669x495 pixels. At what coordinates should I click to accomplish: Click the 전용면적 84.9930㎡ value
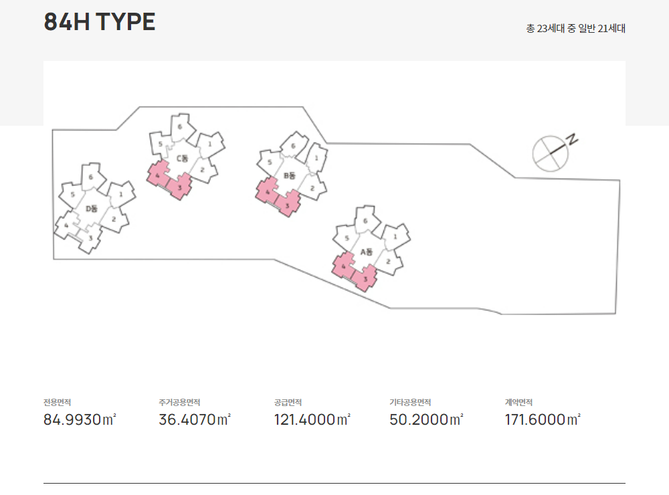(80, 419)
